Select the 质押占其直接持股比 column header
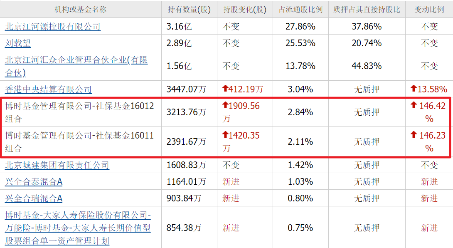The image size is (453, 248). [x=367, y=10]
